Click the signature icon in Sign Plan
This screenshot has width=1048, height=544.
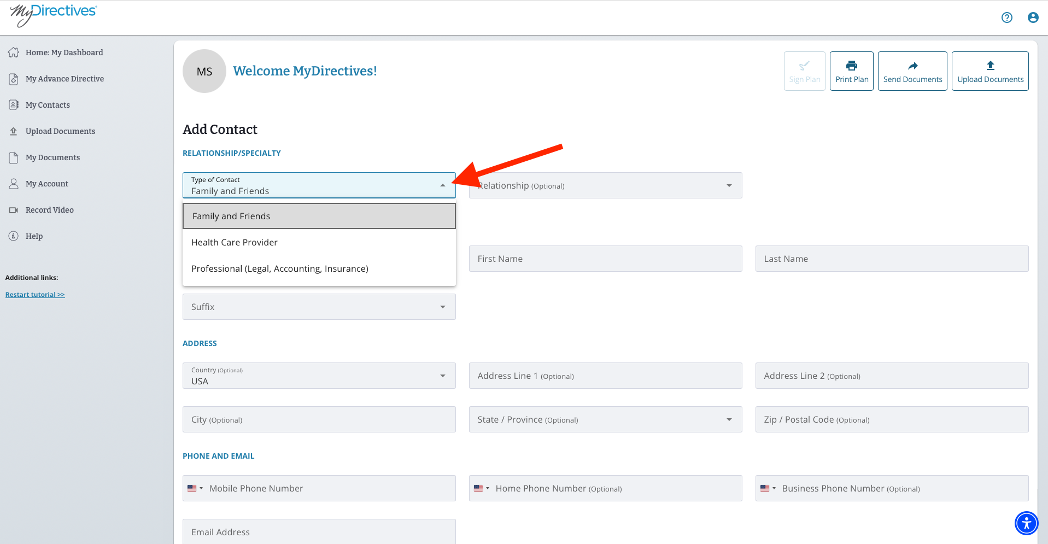pos(804,66)
